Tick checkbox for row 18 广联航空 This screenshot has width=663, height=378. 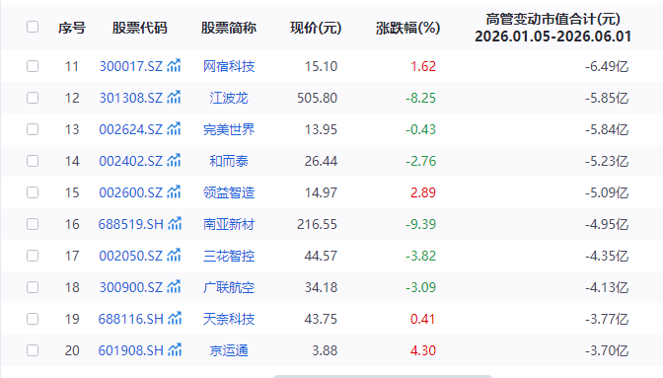[33, 287]
